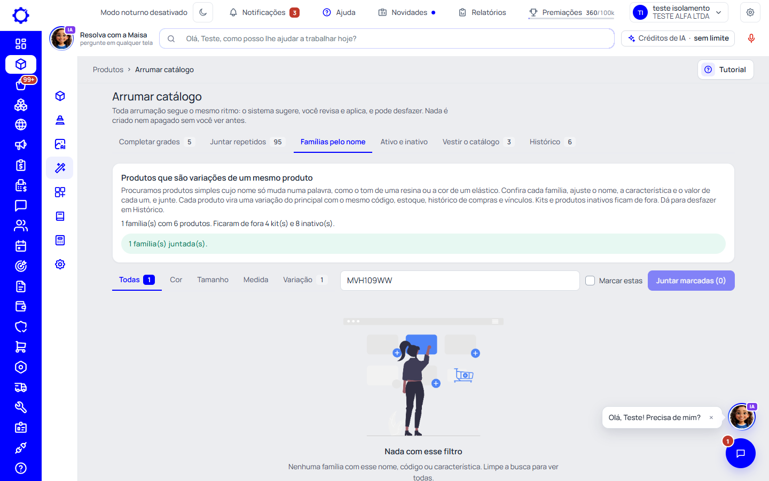Open the image AI icon in product submenu
Image resolution: width=769 pixels, height=481 pixels.
[60, 144]
